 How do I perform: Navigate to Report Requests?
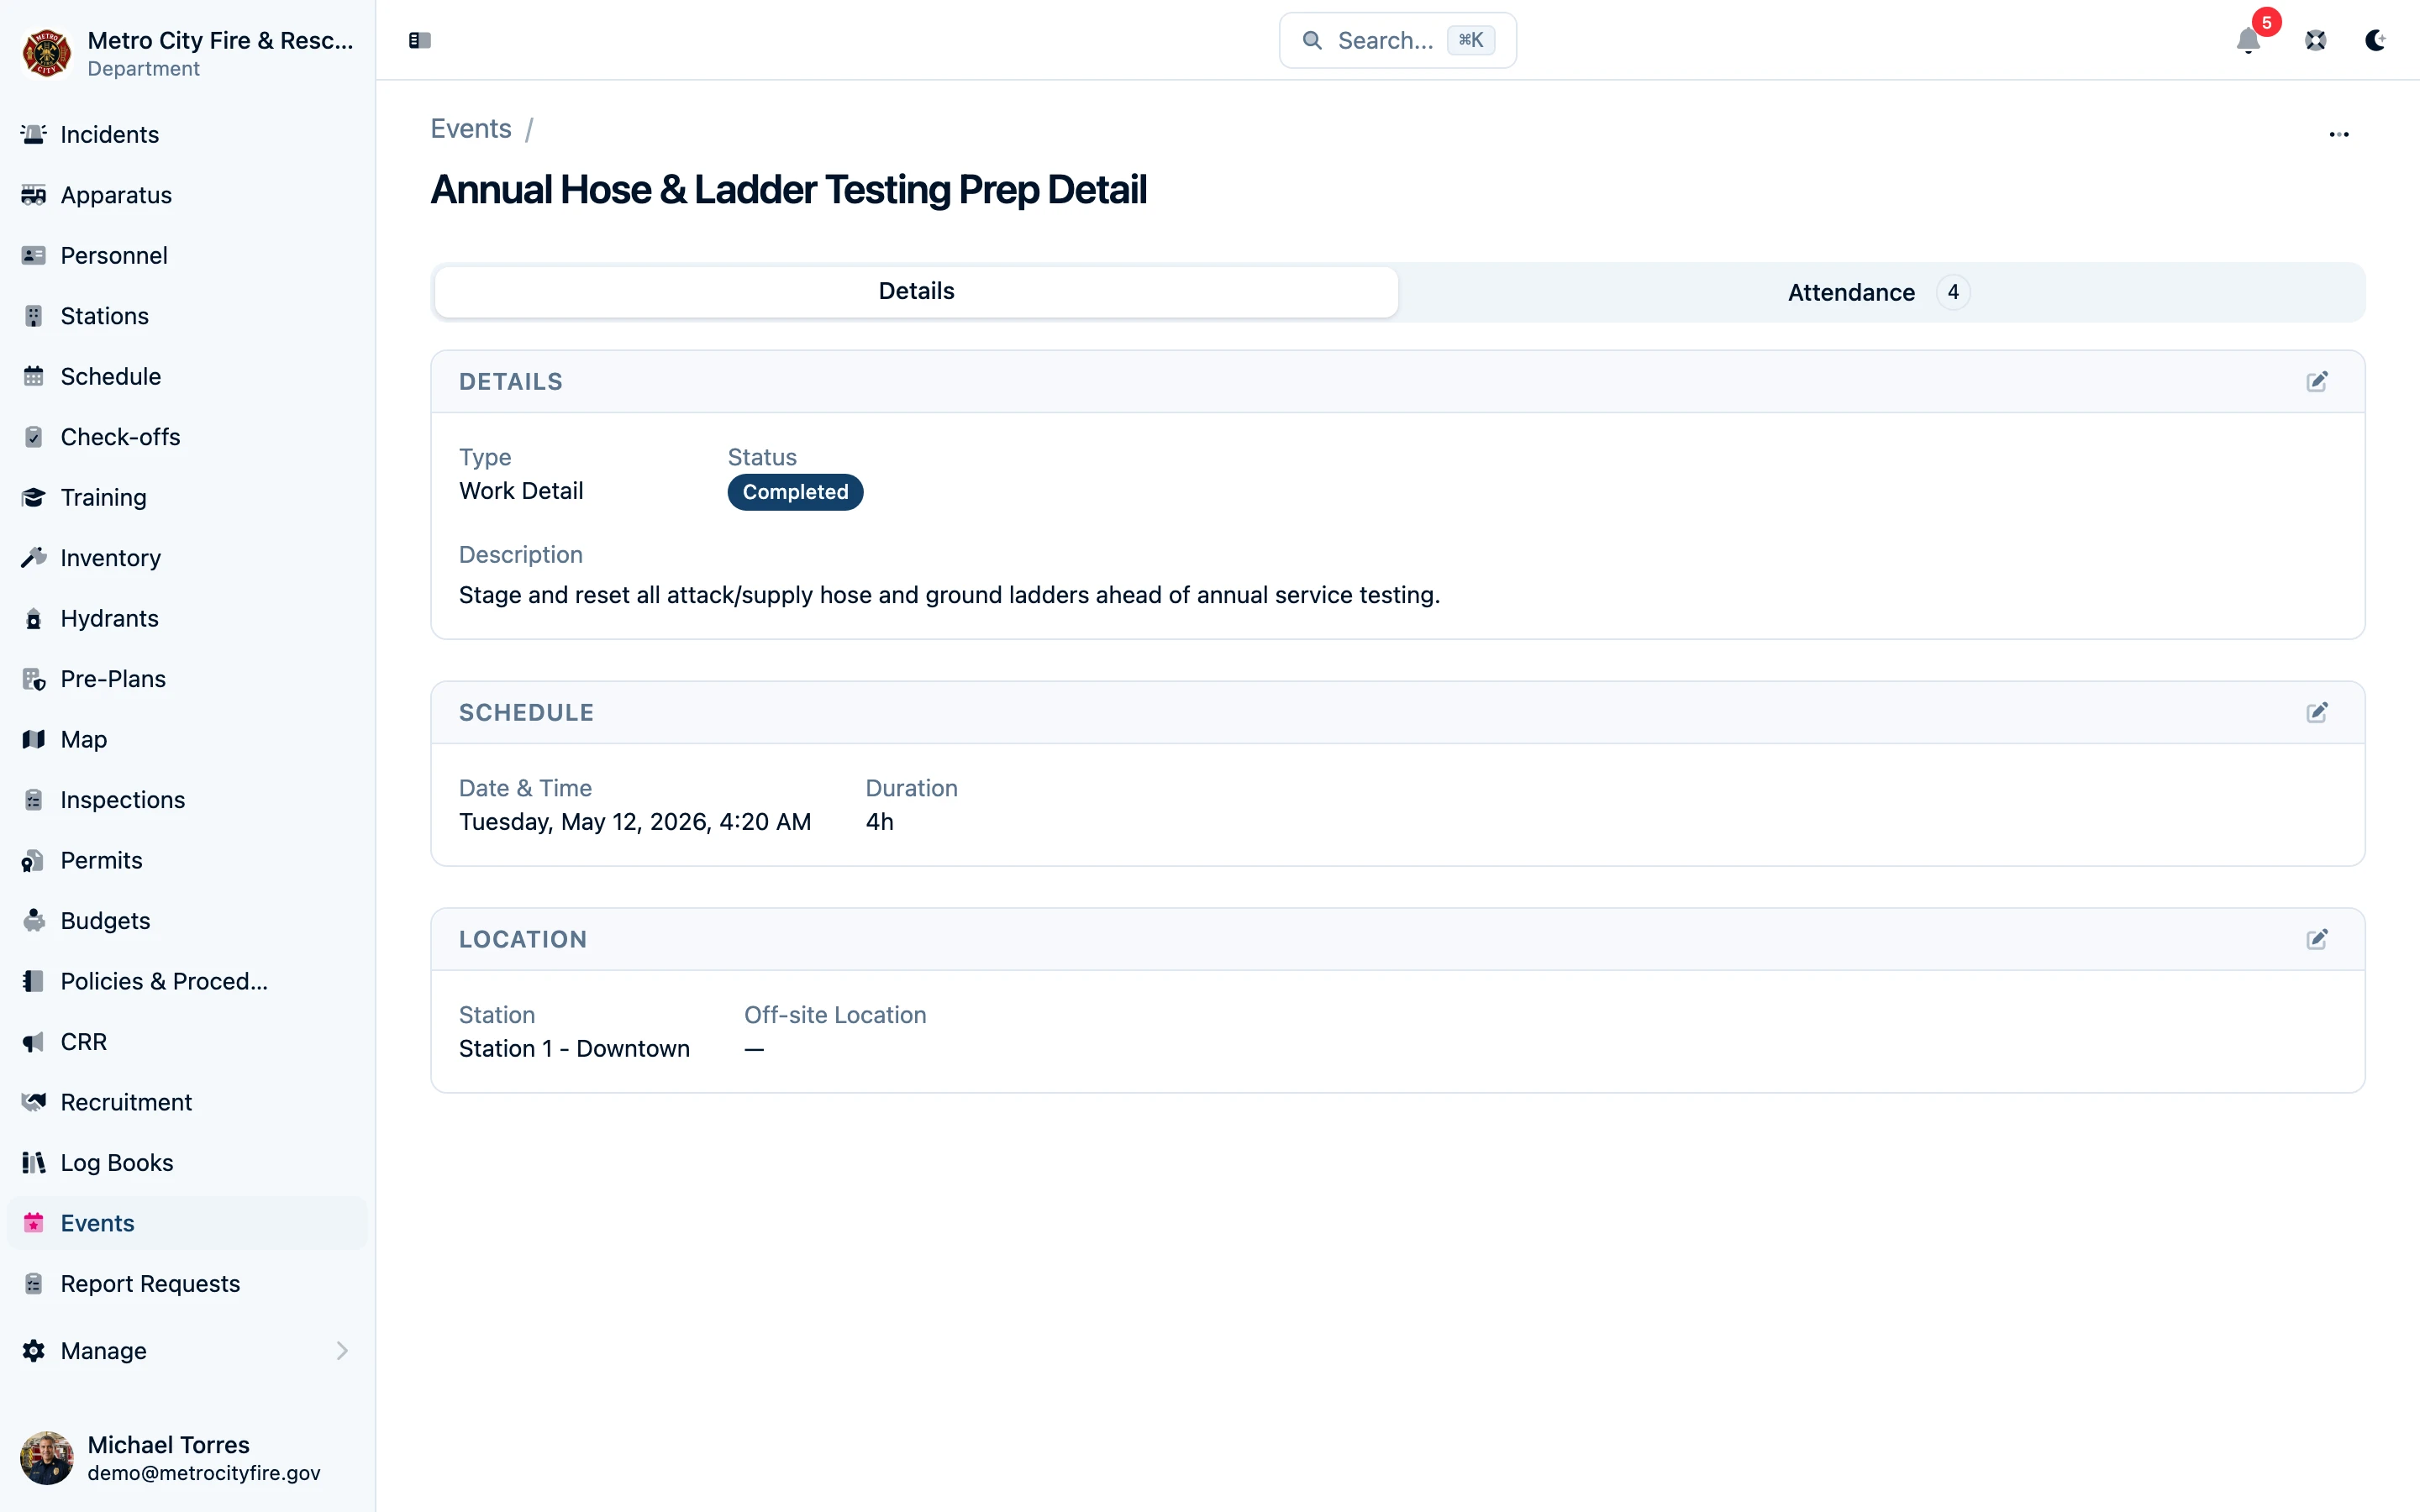[x=188, y=1284]
